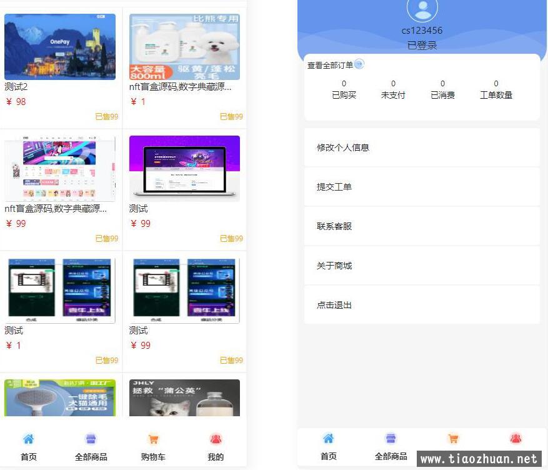Switch to 我的 tab label
Screen dimensions: 548x470
coord(216,457)
